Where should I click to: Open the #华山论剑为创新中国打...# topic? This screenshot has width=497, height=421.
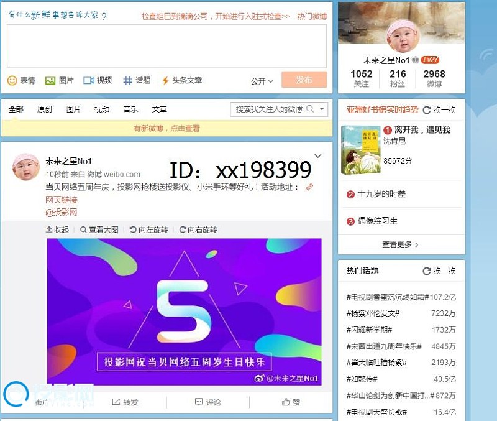tap(391, 396)
